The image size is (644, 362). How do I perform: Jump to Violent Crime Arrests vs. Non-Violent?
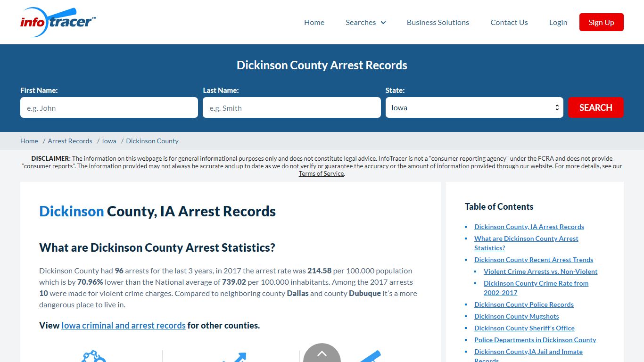(540, 271)
